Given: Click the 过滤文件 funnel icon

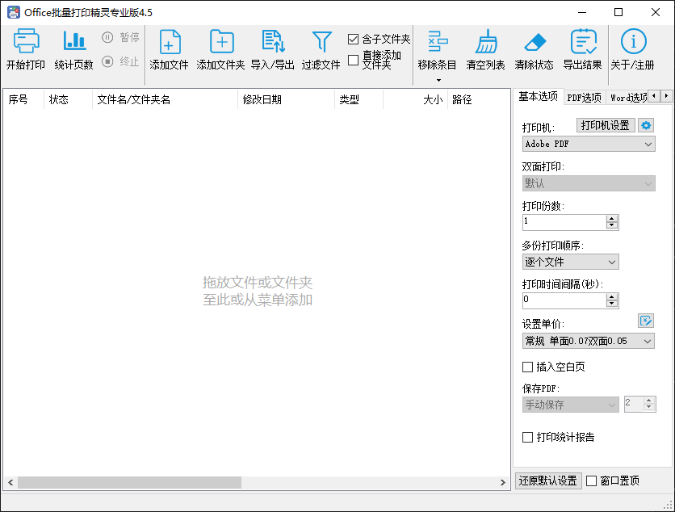Looking at the screenshot, I should [321, 41].
